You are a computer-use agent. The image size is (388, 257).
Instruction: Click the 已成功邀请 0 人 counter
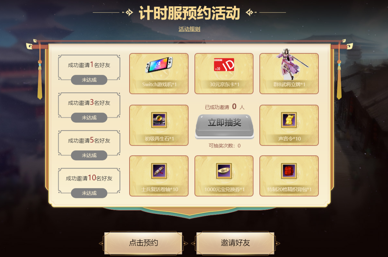point(225,107)
